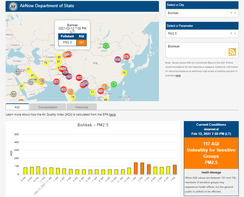Select the green 48 AQI map marker

[106, 46]
